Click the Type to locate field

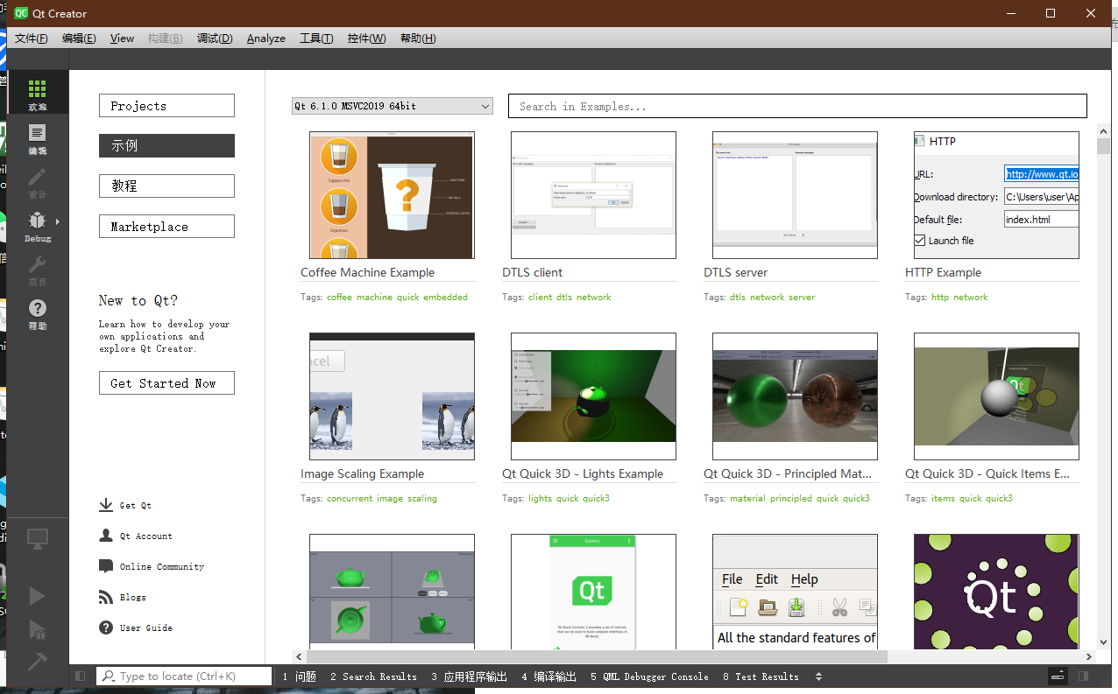184,676
